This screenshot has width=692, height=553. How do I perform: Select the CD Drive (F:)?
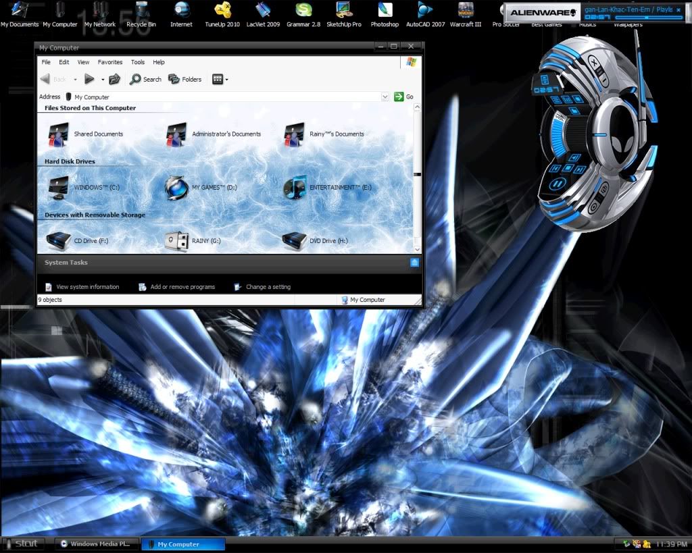(x=78, y=241)
